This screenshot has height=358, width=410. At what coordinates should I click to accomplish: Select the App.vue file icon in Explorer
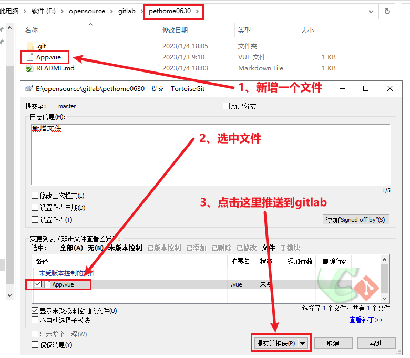coord(30,57)
